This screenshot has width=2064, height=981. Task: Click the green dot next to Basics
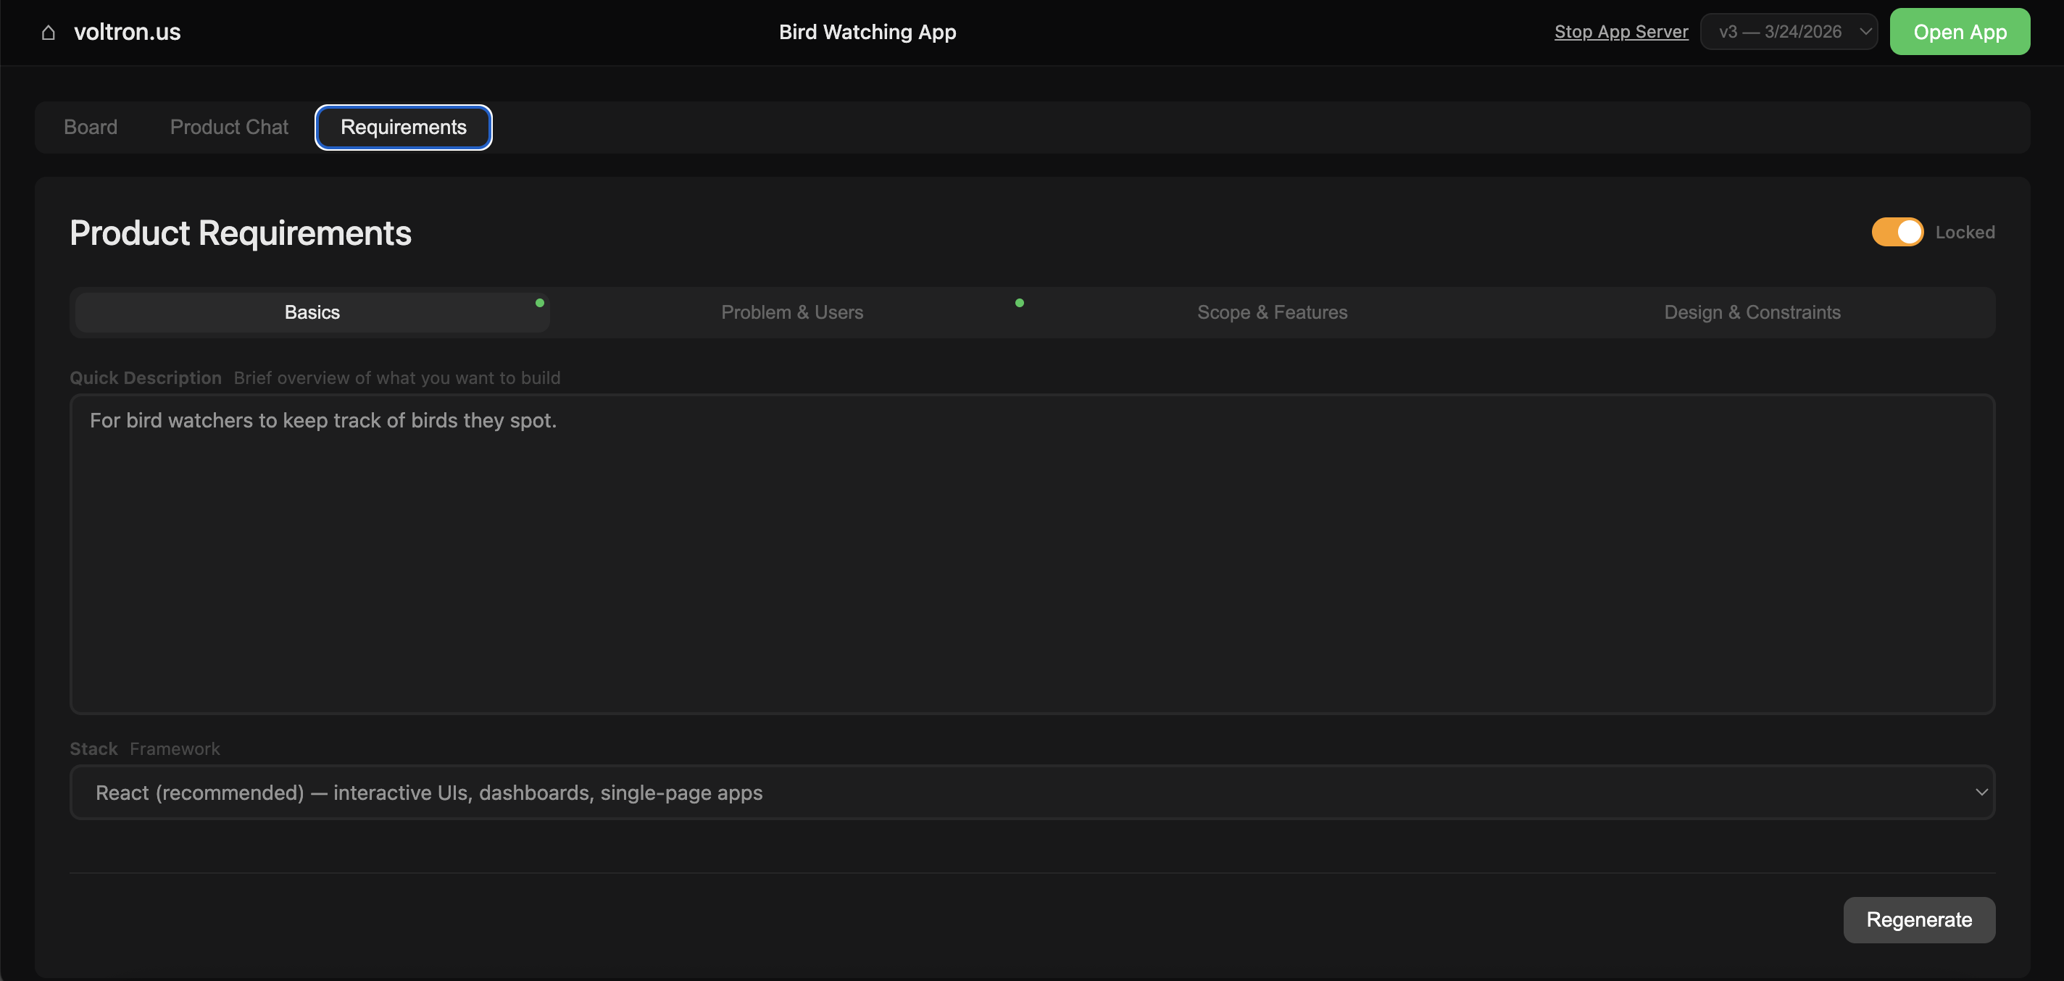coord(539,303)
